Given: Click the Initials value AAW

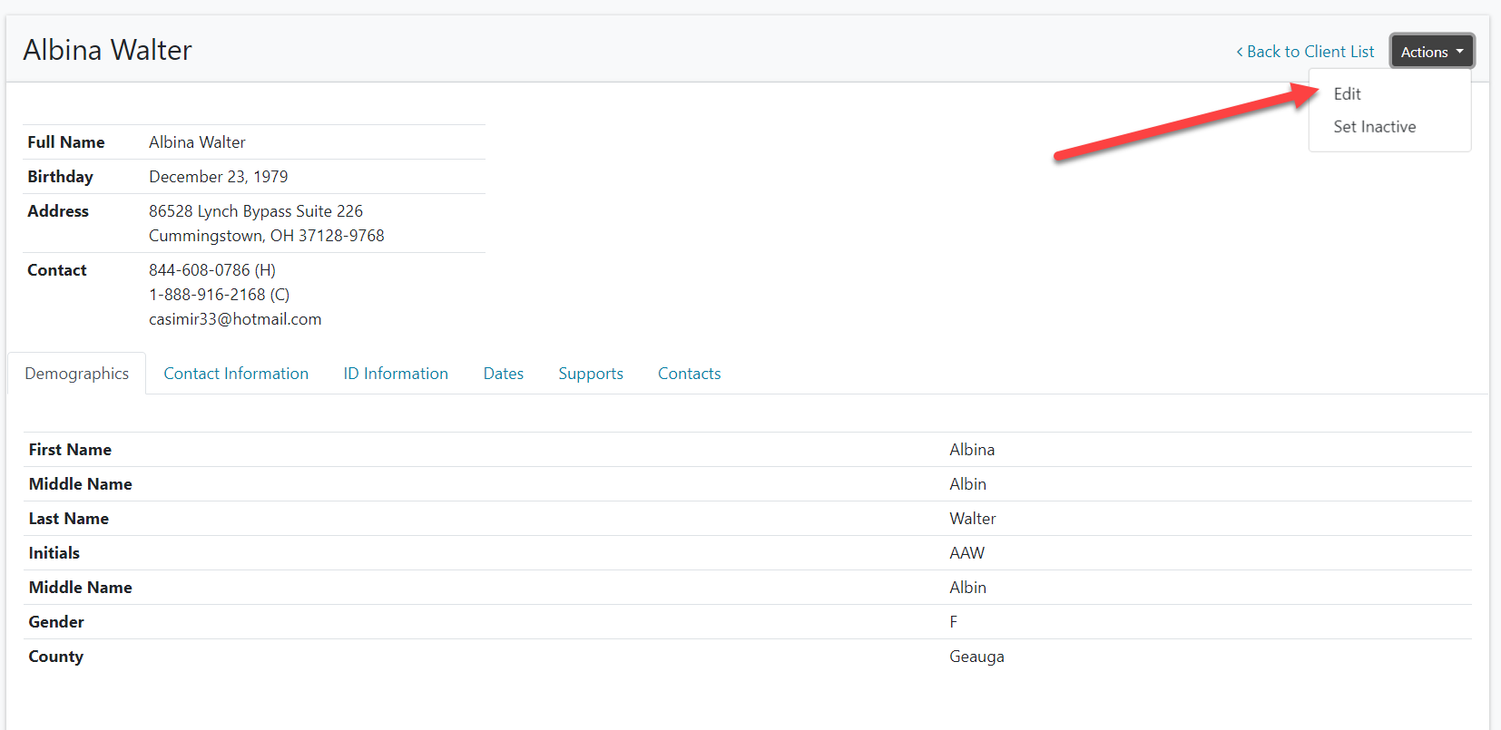Looking at the screenshot, I should click(966, 553).
